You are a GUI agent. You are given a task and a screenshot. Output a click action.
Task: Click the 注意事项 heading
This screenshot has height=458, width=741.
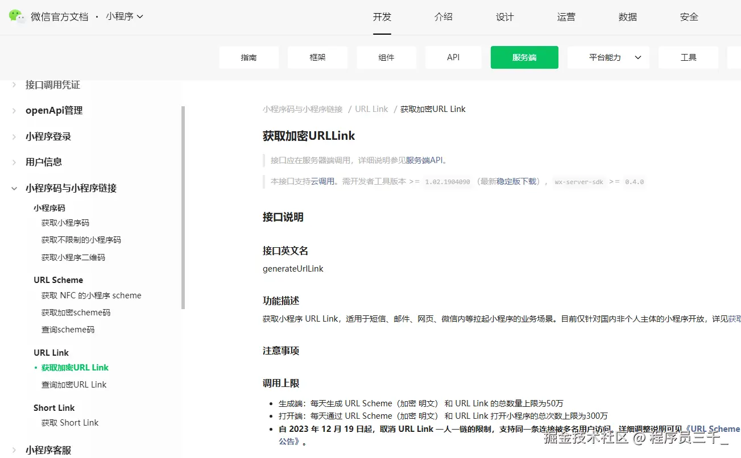pyautogui.click(x=281, y=351)
